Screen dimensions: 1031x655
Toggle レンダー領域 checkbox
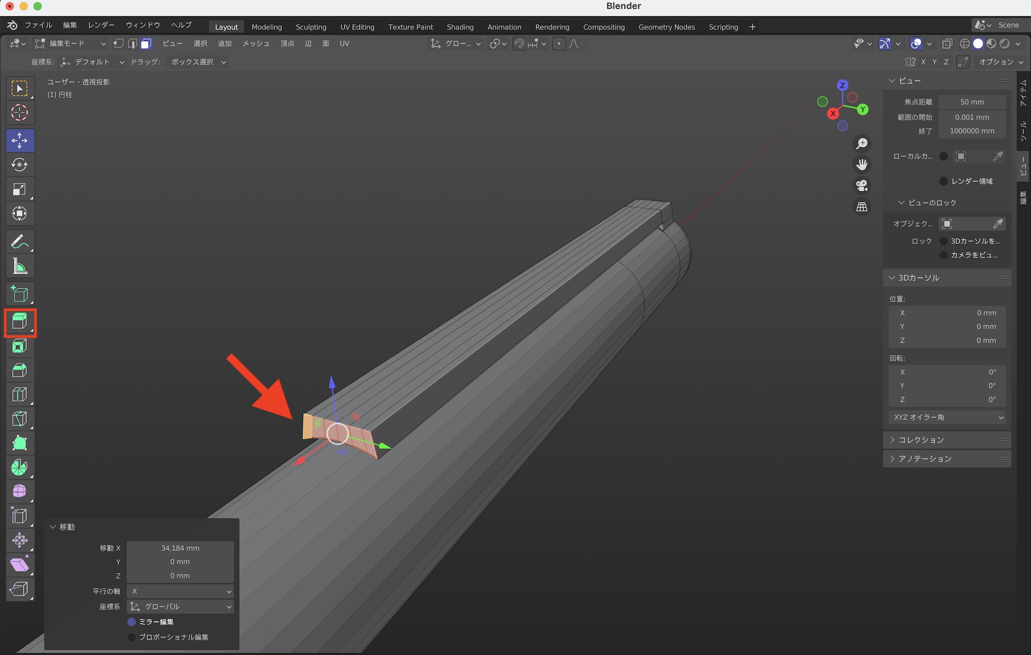943,181
